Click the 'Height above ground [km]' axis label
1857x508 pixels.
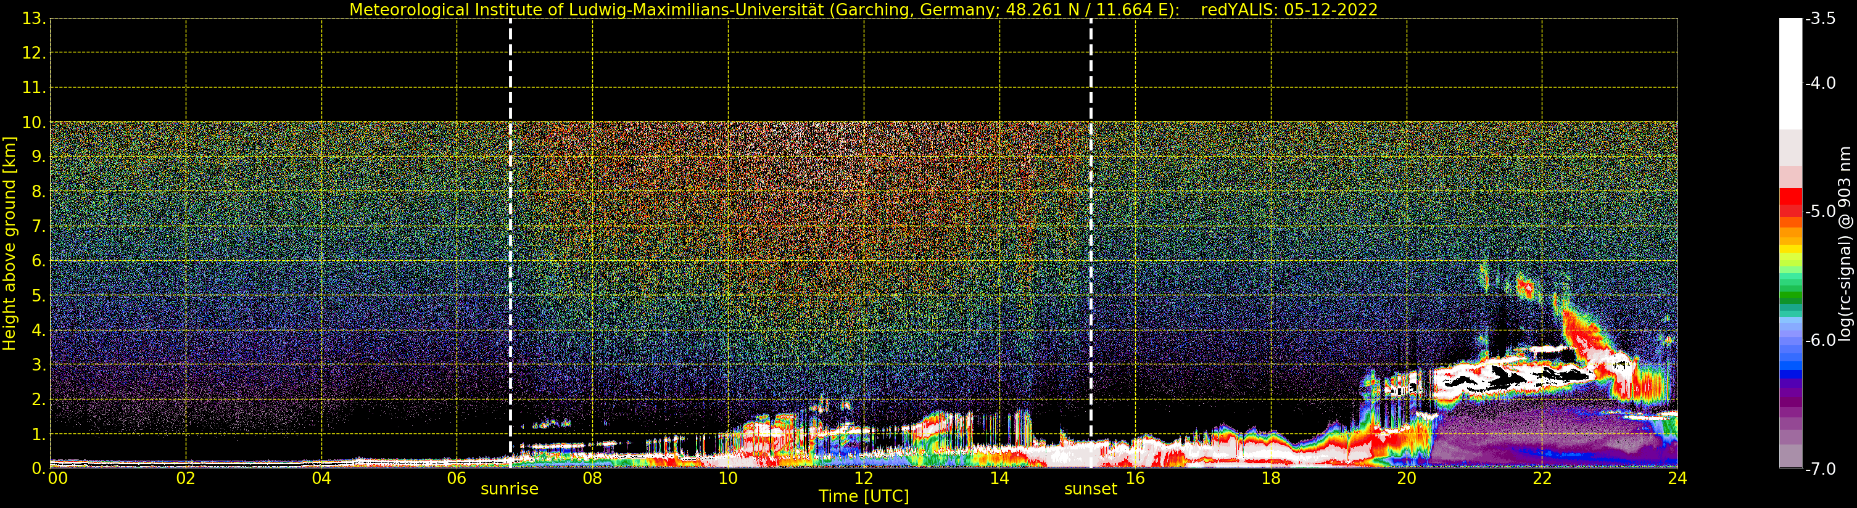pos(9,244)
